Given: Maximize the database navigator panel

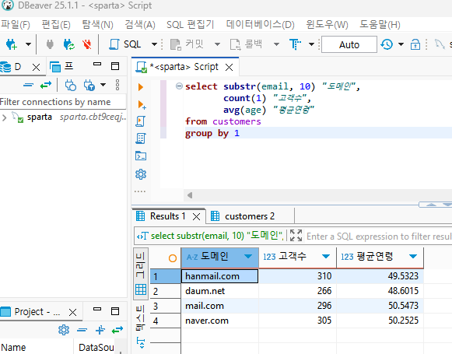Looking at the screenshot, I should [x=115, y=66].
